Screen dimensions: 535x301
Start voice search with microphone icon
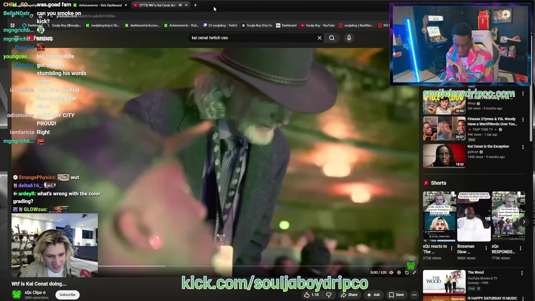click(349, 38)
